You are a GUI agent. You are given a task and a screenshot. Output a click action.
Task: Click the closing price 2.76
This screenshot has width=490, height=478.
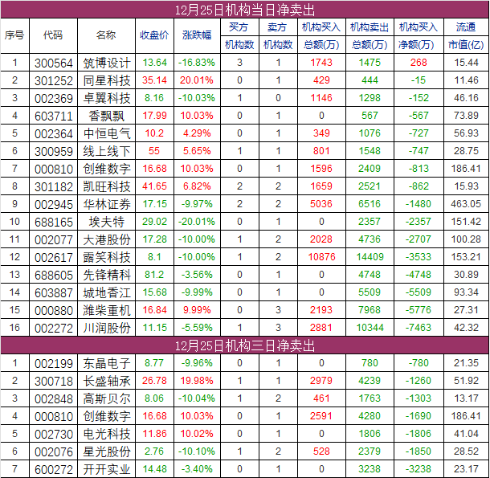154,451
